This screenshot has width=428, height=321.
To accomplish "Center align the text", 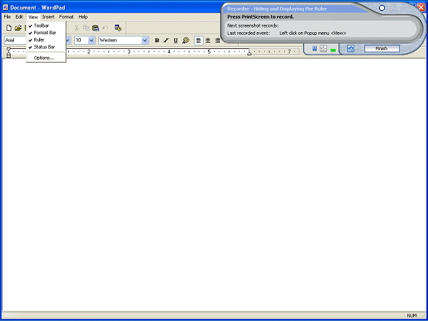I will click(208, 40).
